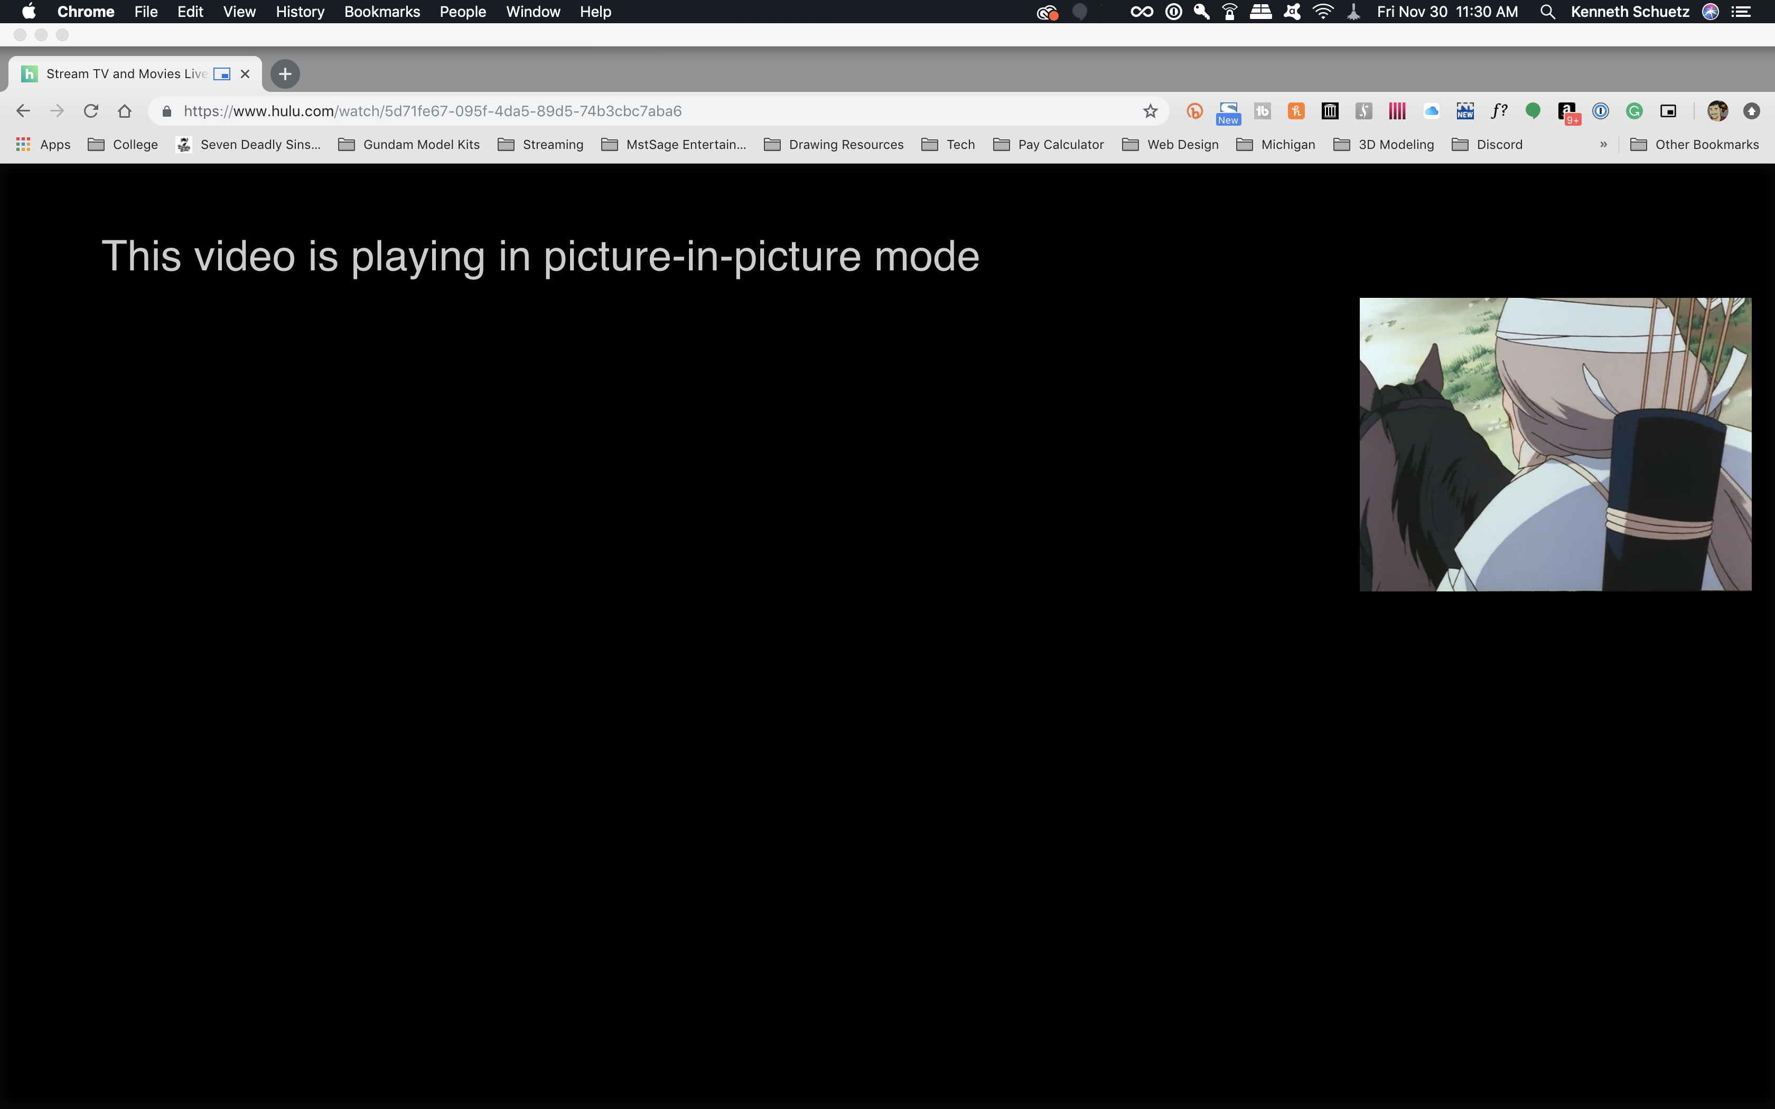1775x1109 pixels.
Task: Open the File menu
Action: pos(146,12)
